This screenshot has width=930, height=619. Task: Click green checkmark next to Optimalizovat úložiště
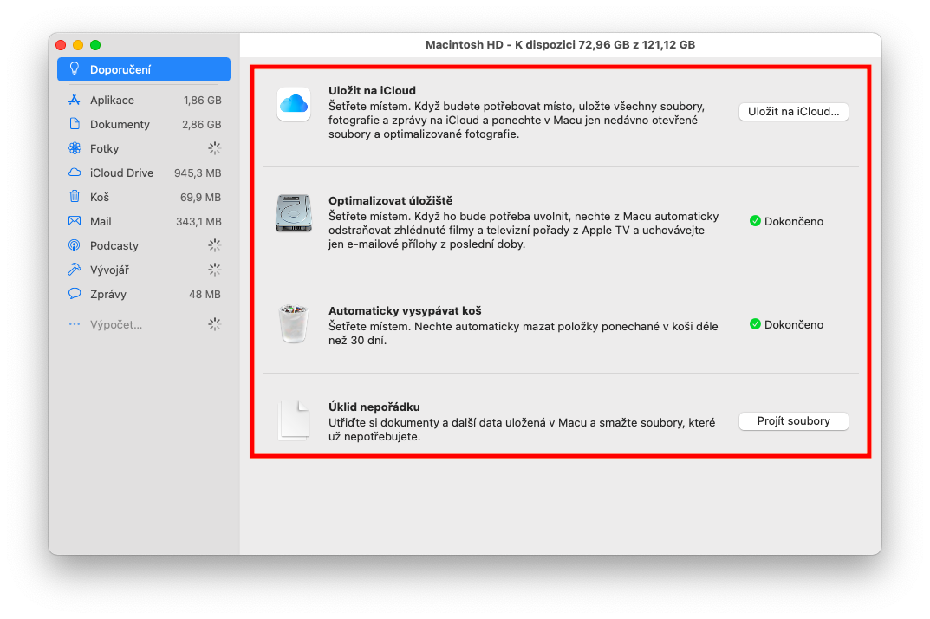(x=755, y=221)
